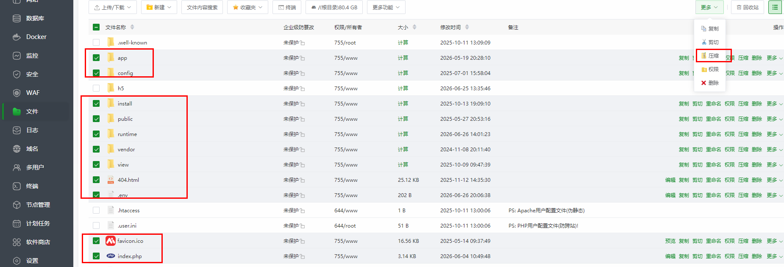Click the app folder icon
Viewport: 784px width, 267px height.
[x=111, y=57]
